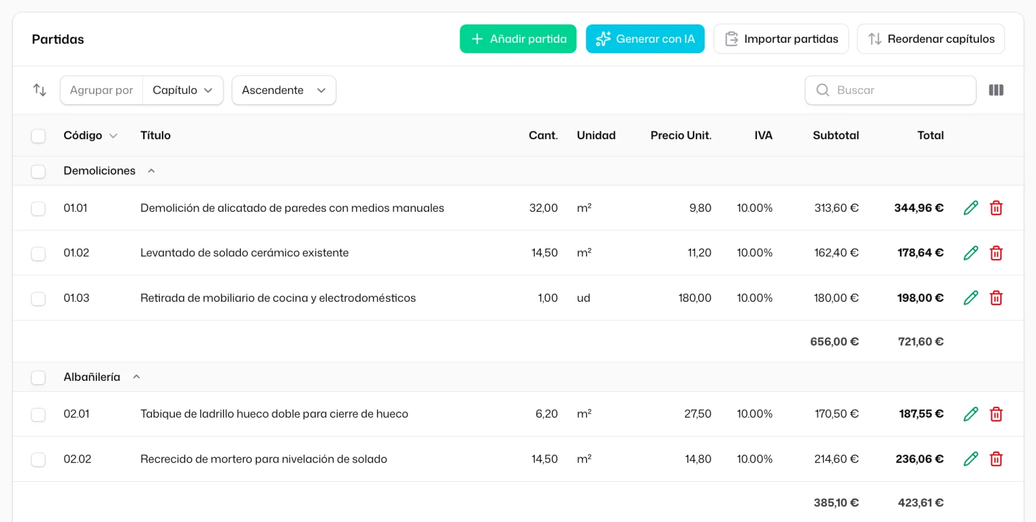Click Generar con IA button

[645, 39]
